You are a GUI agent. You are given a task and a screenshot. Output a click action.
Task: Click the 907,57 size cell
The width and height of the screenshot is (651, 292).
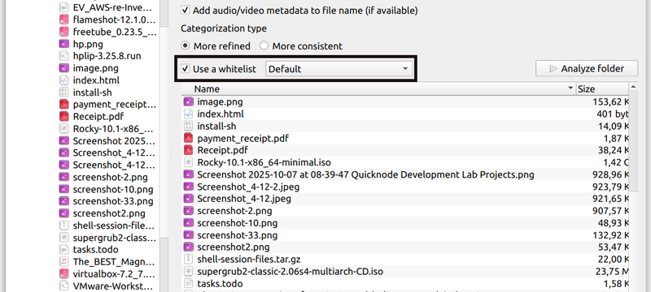click(610, 211)
